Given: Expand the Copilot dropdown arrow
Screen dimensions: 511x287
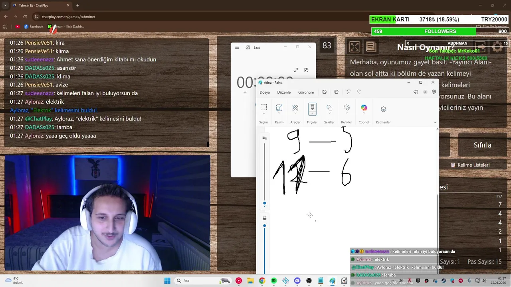Looking at the screenshot, I should pos(364,114).
